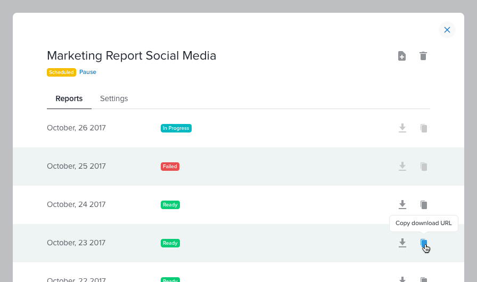The height and width of the screenshot is (282, 477).
Task: Download the October 24 2017 report
Action: 402,204
